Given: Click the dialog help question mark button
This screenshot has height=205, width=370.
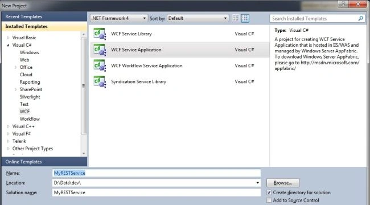Looking at the screenshot, I should (x=343, y=4).
